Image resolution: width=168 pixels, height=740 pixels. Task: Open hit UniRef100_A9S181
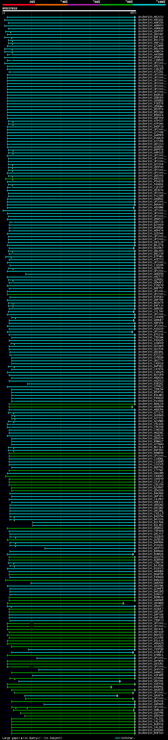pyautogui.click(x=150, y=20)
